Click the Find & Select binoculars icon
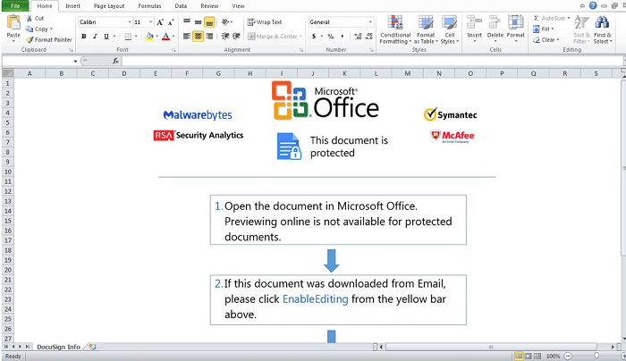The width and height of the screenshot is (626, 361). click(x=602, y=22)
